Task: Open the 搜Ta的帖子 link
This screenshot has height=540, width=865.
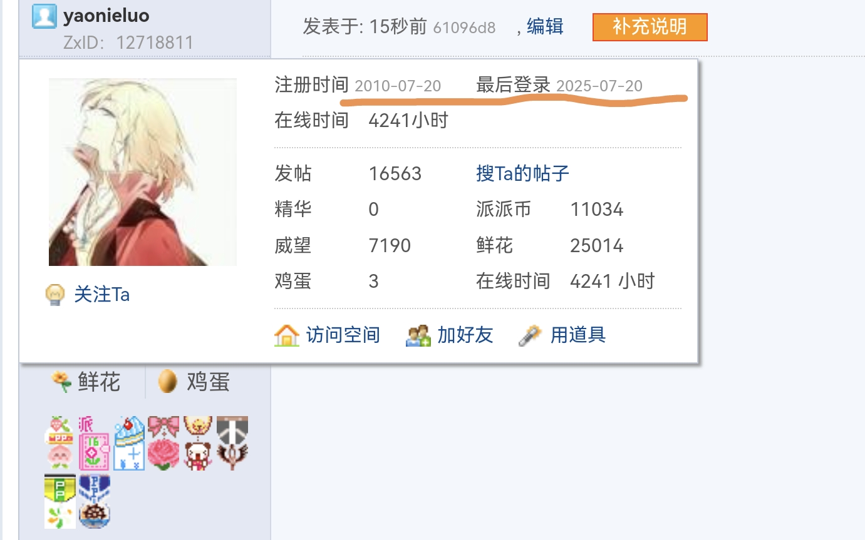Action: point(522,173)
